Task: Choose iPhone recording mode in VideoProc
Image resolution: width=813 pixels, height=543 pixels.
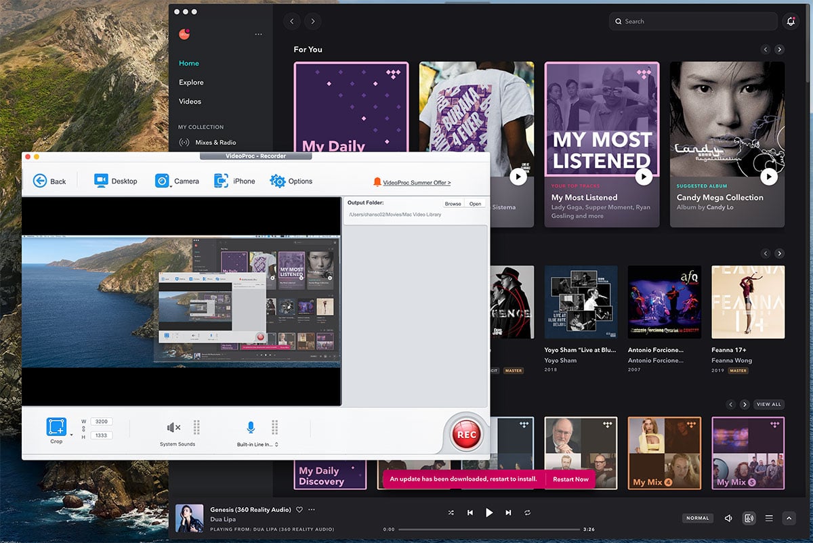Action: tap(234, 181)
